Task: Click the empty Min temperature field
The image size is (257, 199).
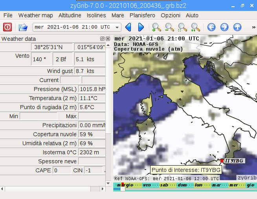Action: 39,116
